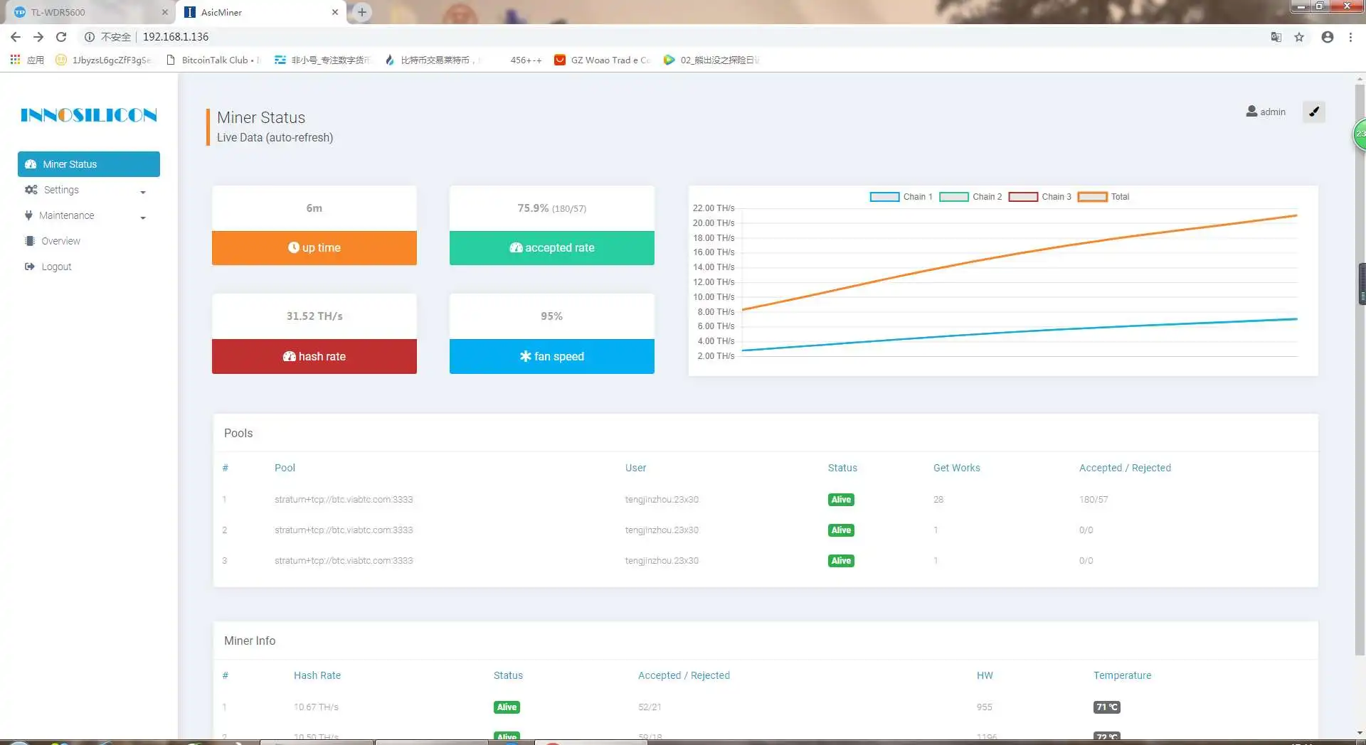
Task: Bookmark this page with the star icon
Action: coord(1299,37)
